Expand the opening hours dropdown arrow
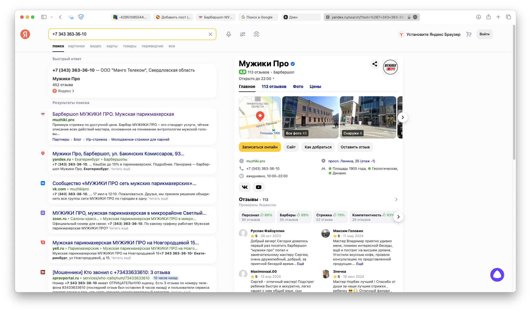Image resolution: width=531 pixels, height=312 pixels. 273,79
